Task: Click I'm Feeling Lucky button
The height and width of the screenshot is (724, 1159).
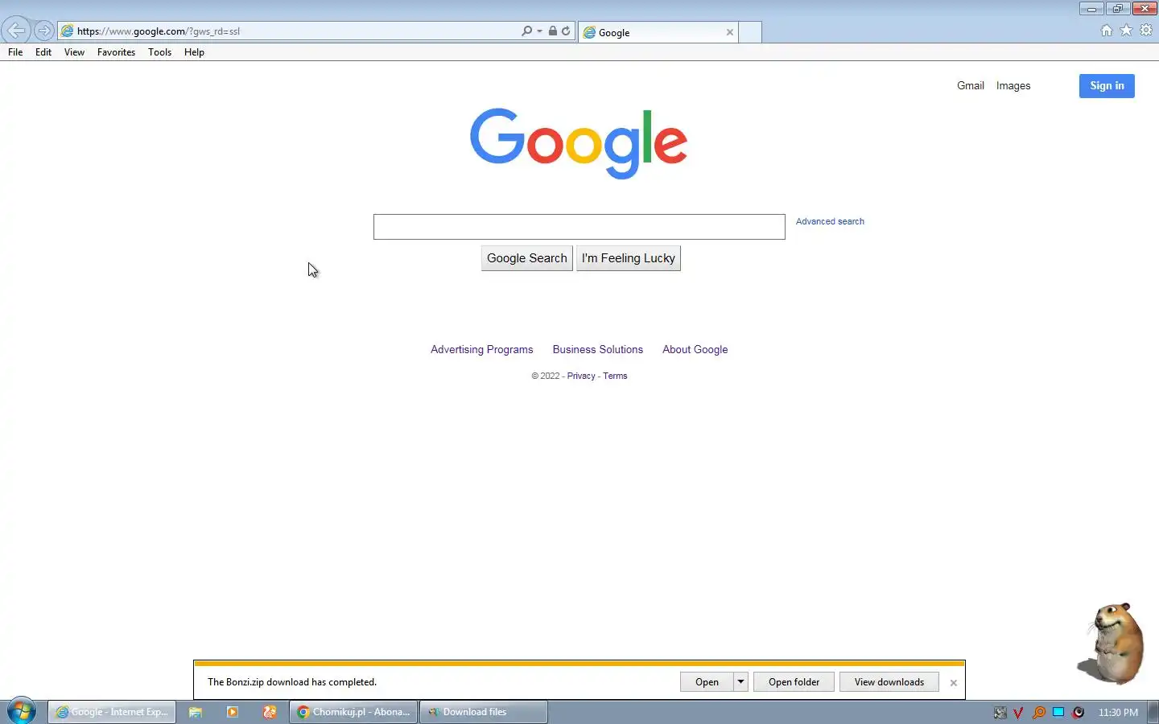Action: 629,258
